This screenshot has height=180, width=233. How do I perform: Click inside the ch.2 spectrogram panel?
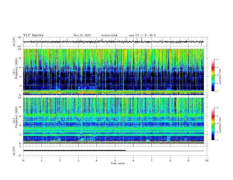[x=113, y=121]
